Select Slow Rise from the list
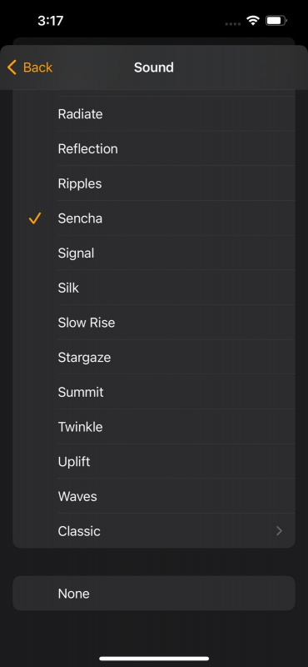Screen dimensions: 308x667 (x=154, y=323)
